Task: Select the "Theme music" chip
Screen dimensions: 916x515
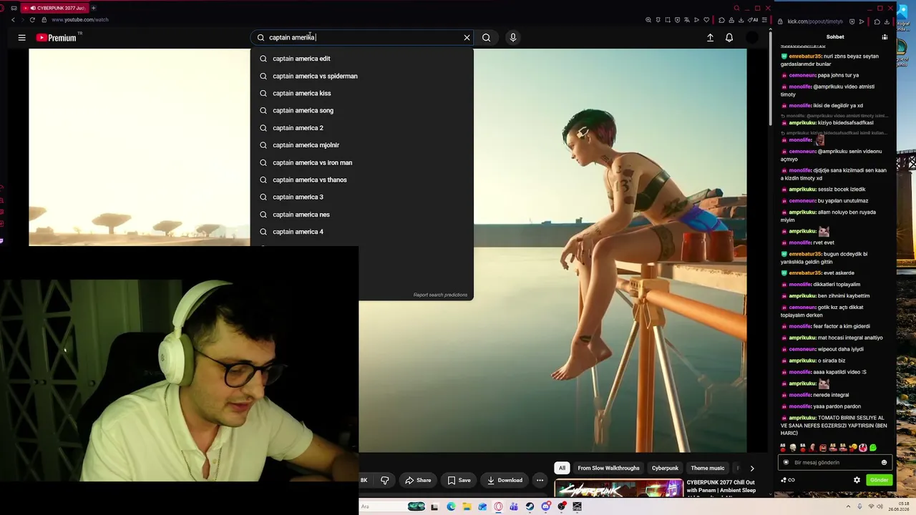Action: (707, 468)
